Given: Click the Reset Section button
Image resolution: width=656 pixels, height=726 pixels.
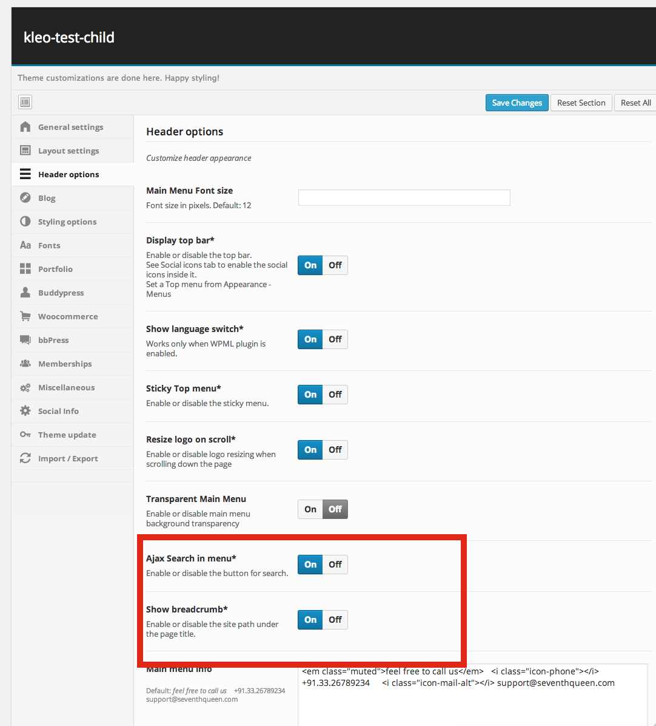Looking at the screenshot, I should tap(581, 103).
